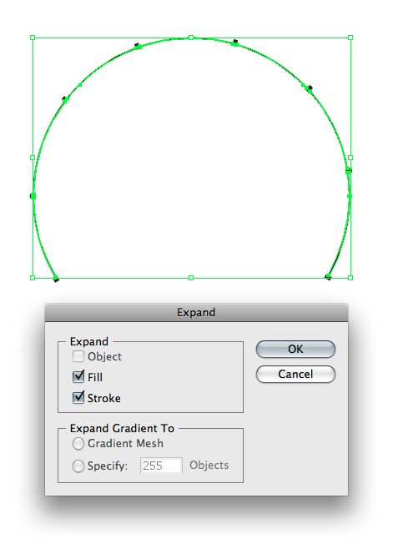Click the top-right bounding box corner handle
This screenshot has height=549, width=393.
click(x=350, y=38)
